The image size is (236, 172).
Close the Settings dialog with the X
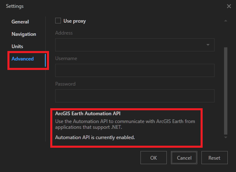tap(229, 6)
